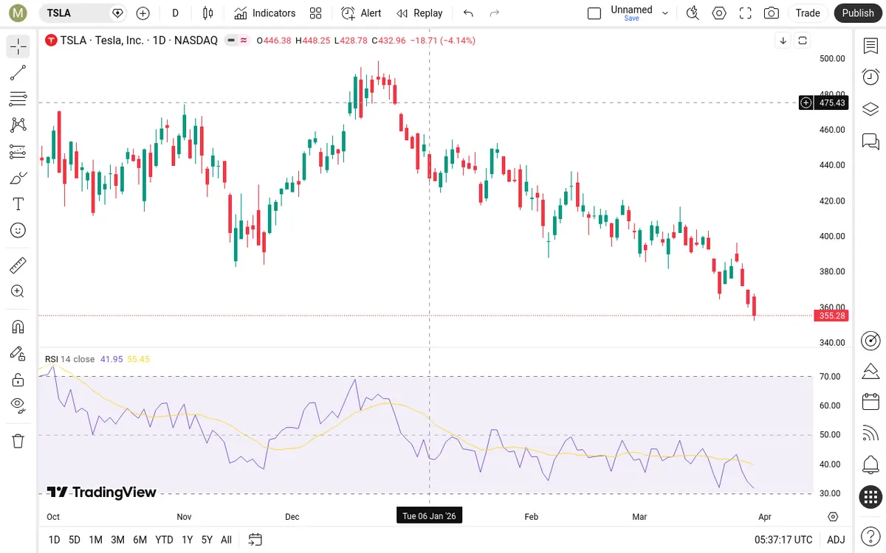Open the quick search icon
886x553 pixels.
(x=692, y=13)
